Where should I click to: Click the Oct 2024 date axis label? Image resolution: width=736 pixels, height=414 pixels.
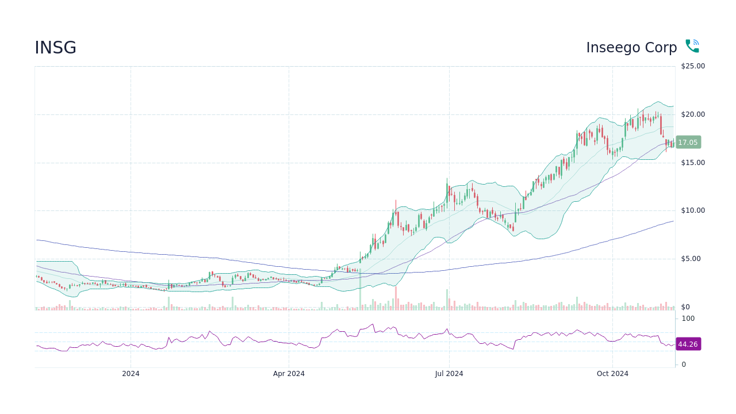612,374
